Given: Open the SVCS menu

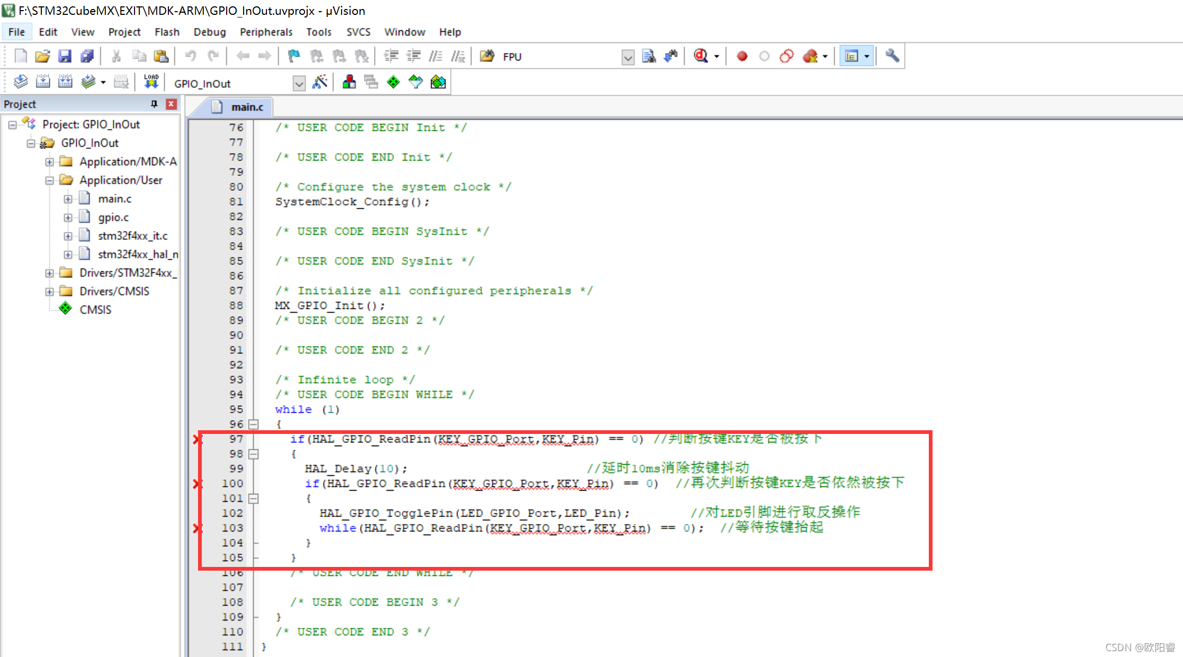Looking at the screenshot, I should (359, 32).
